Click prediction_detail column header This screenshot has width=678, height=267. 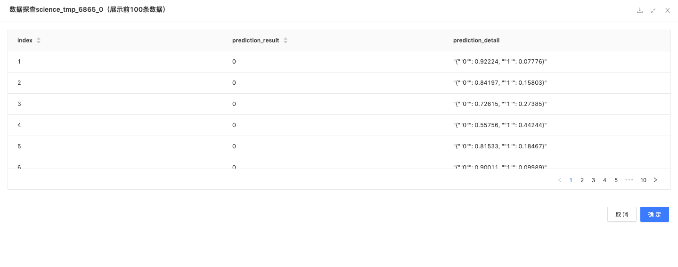(476, 40)
